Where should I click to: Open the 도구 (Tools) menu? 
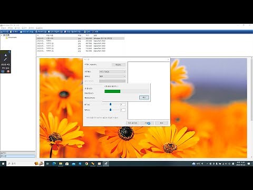24,28
